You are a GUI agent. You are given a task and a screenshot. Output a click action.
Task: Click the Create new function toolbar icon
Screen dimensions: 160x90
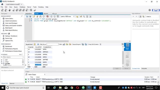click(x=27, y=10)
